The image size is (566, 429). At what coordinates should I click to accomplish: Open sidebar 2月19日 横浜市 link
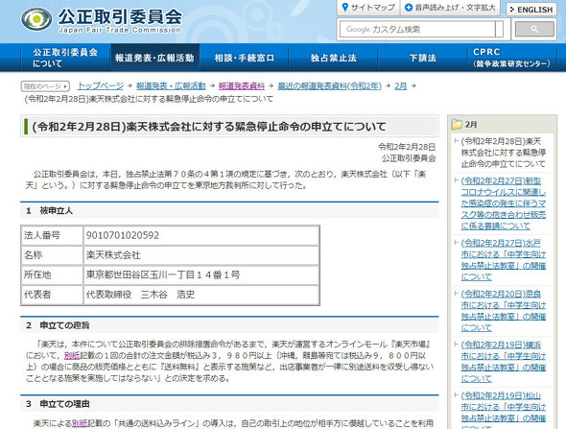coord(504,362)
